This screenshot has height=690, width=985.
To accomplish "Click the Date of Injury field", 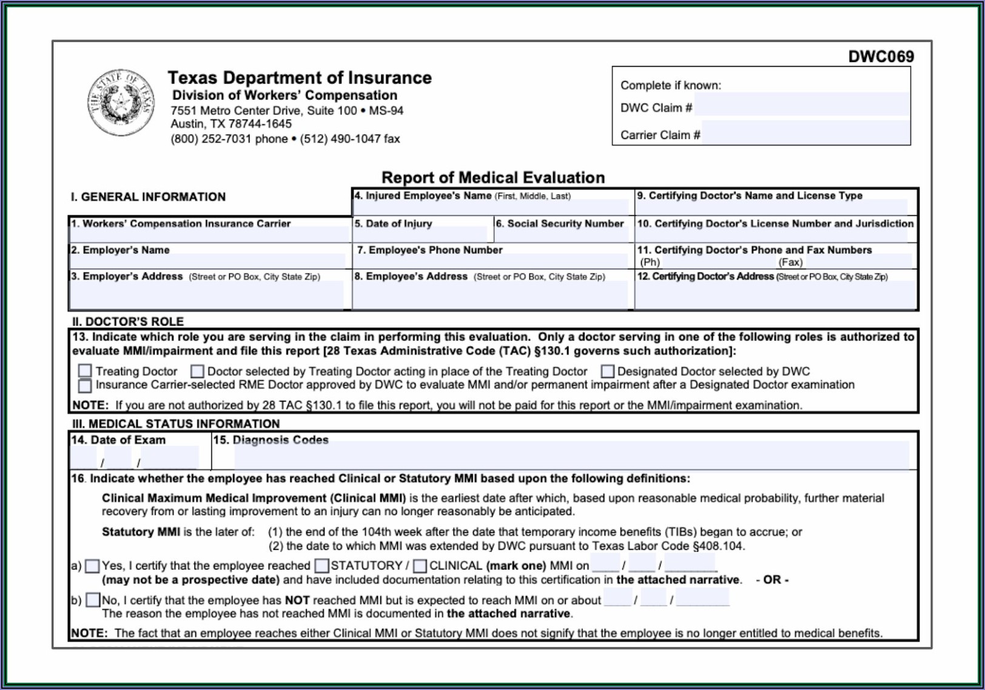I will [422, 235].
